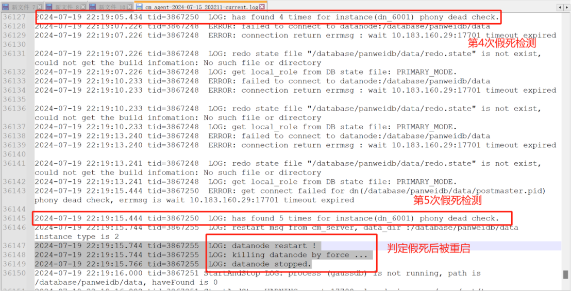Close the 新文件 8 tab

[83, 7]
